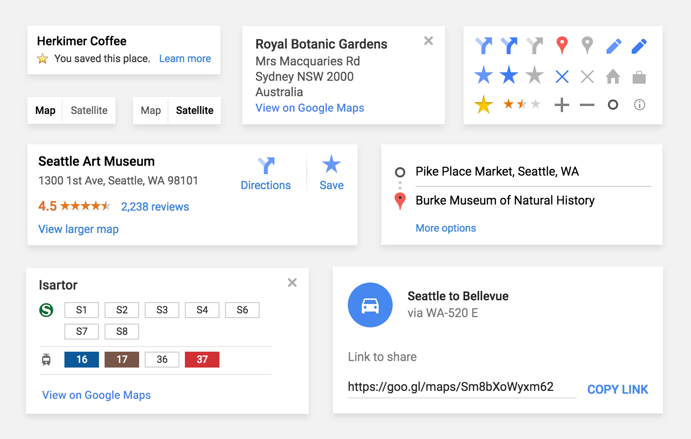This screenshot has width=691, height=439.
Task: Click the small orange rating stars icon
Action: coord(522,104)
